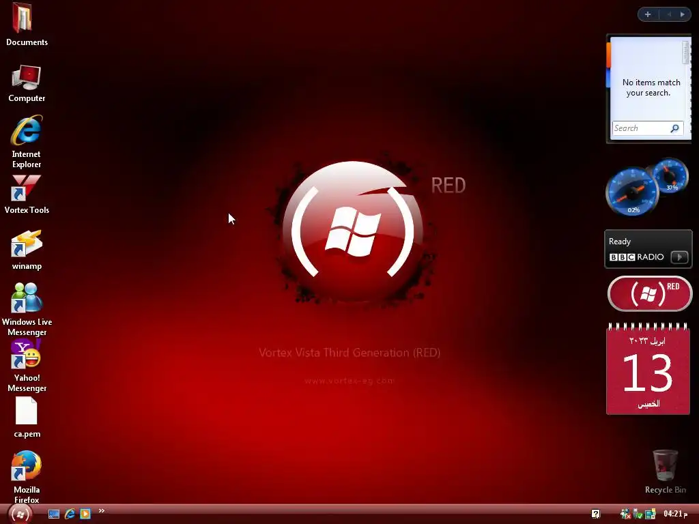Viewport: 699px width, 524px height.
Task: Click the sidebar previous page arrow
Action: tap(669, 14)
